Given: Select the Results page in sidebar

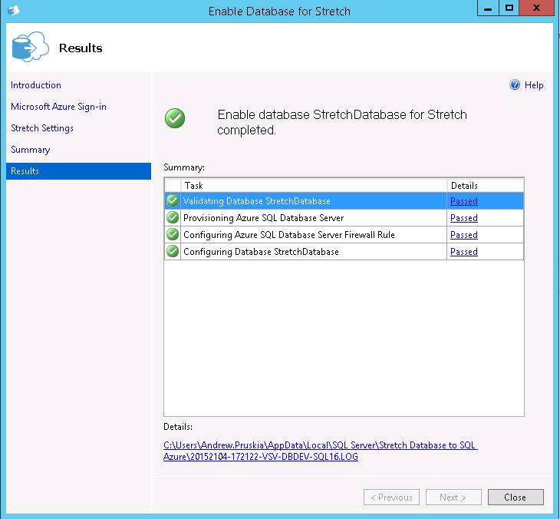Looking at the screenshot, I should tap(78, 171).
